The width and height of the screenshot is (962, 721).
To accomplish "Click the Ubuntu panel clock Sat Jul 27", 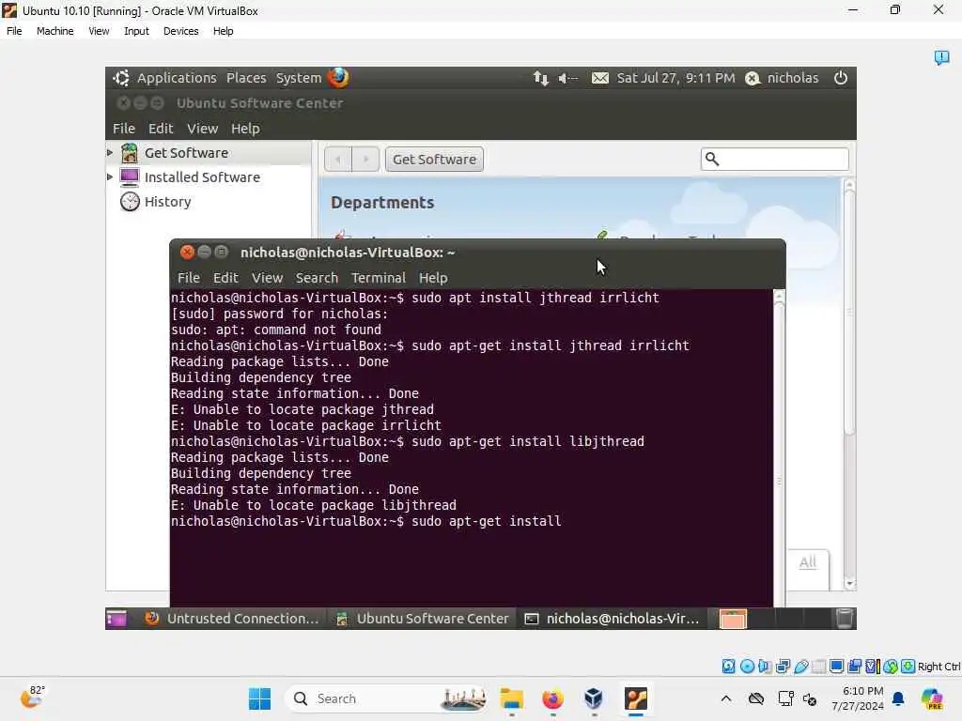I will pyautogui.click(x=675, y=78).
